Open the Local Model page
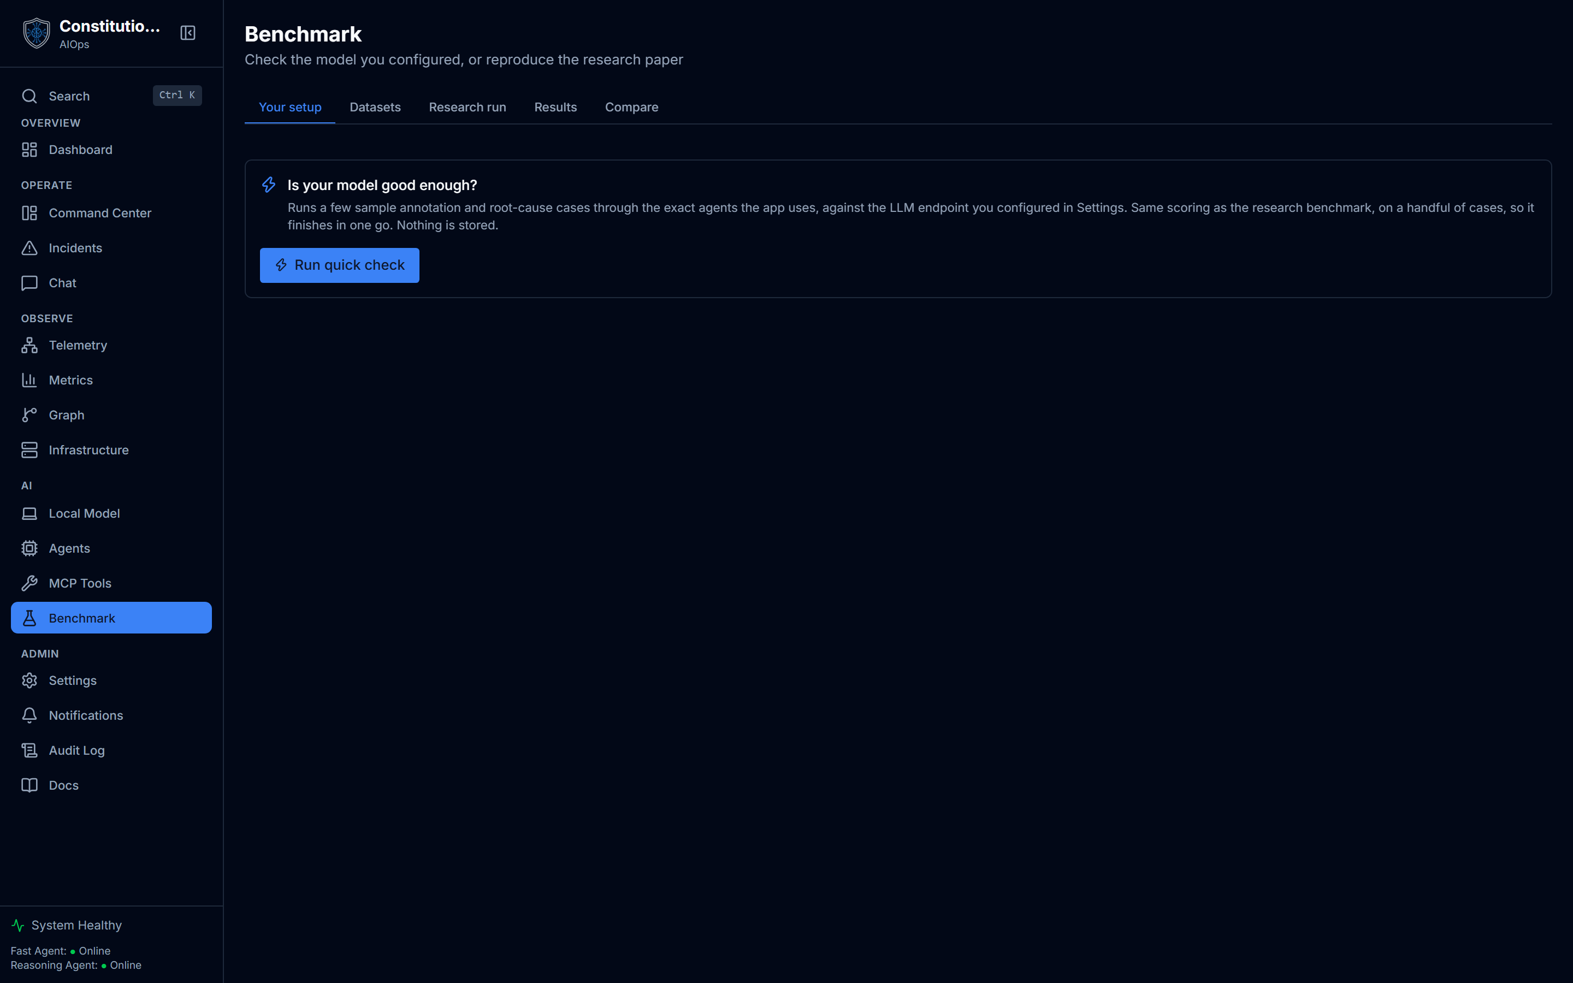1573x983 pixels. click(x=111, y=513)
